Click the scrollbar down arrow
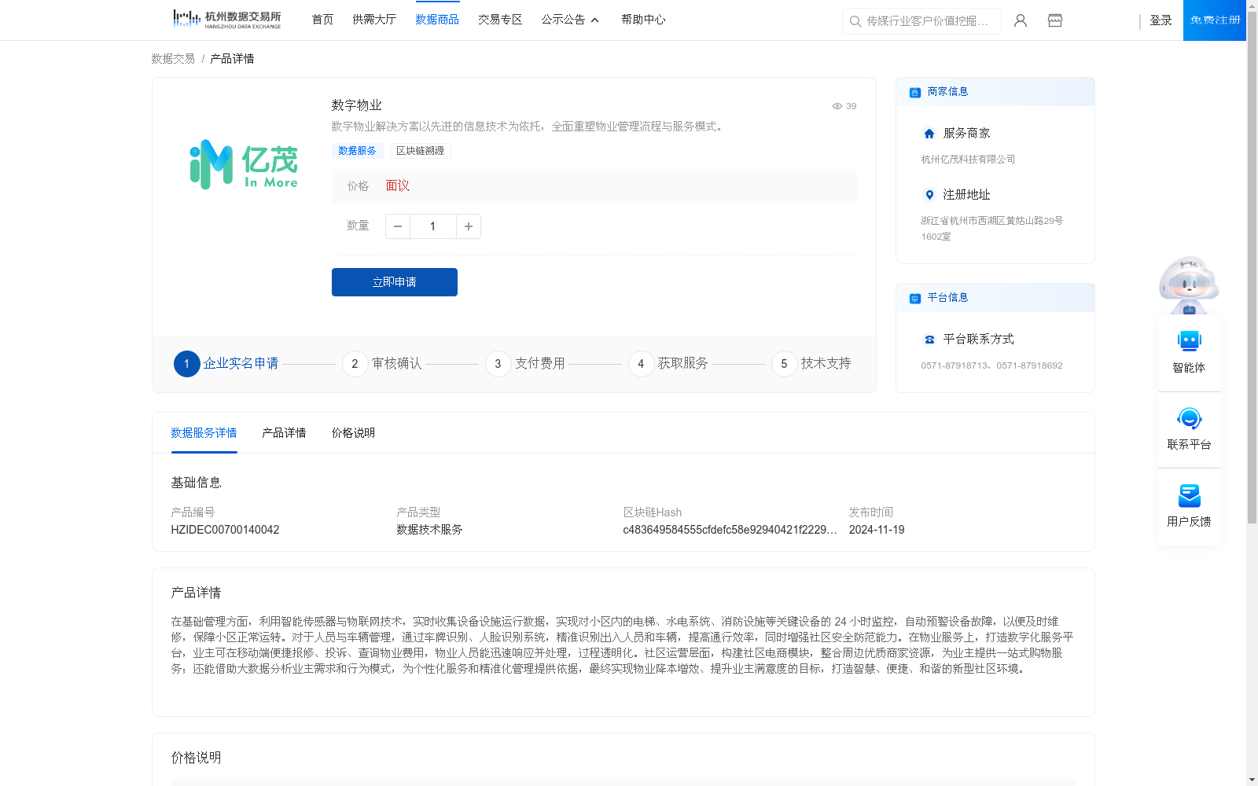Image resolution: width=1258 pixels, height=786 pixels. (x=1252, y=780)
